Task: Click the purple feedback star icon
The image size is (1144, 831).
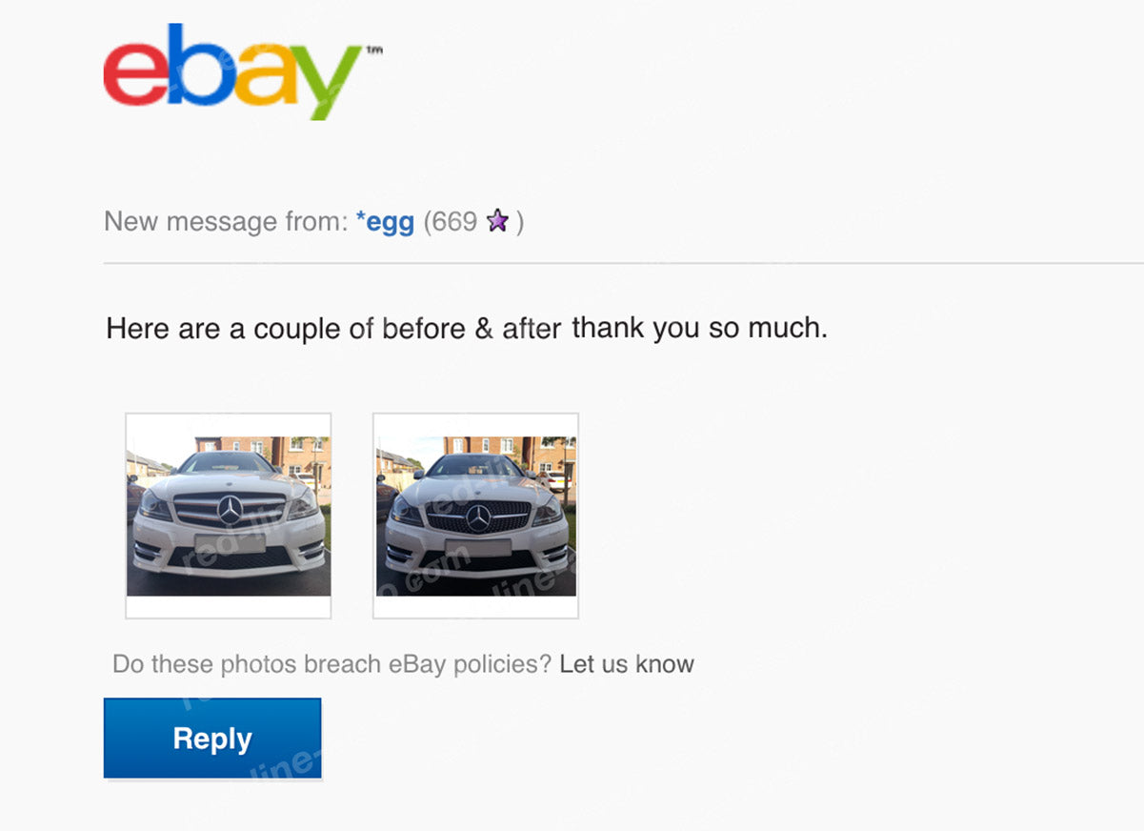Action: point(497,222)
